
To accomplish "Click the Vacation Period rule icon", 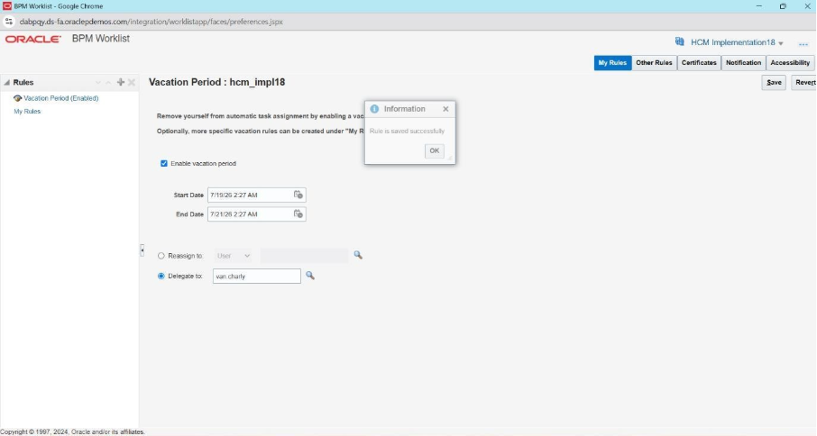I will [x=18, y=98].
